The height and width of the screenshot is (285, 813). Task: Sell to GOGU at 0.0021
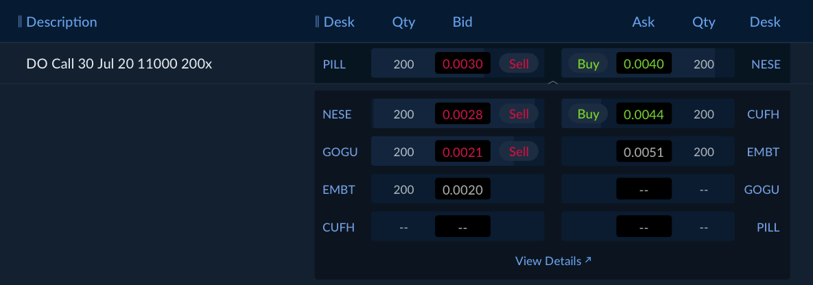click(519, 152)
